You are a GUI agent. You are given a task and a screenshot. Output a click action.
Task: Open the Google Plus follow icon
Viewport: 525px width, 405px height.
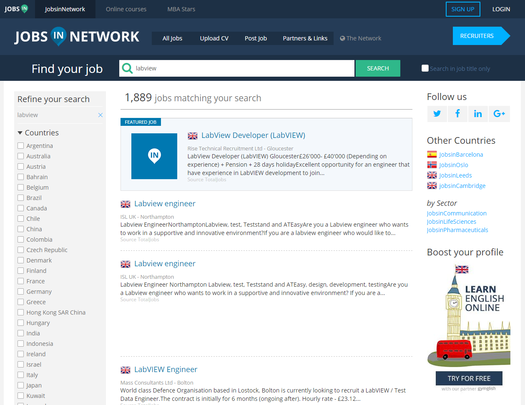(499, 114)
